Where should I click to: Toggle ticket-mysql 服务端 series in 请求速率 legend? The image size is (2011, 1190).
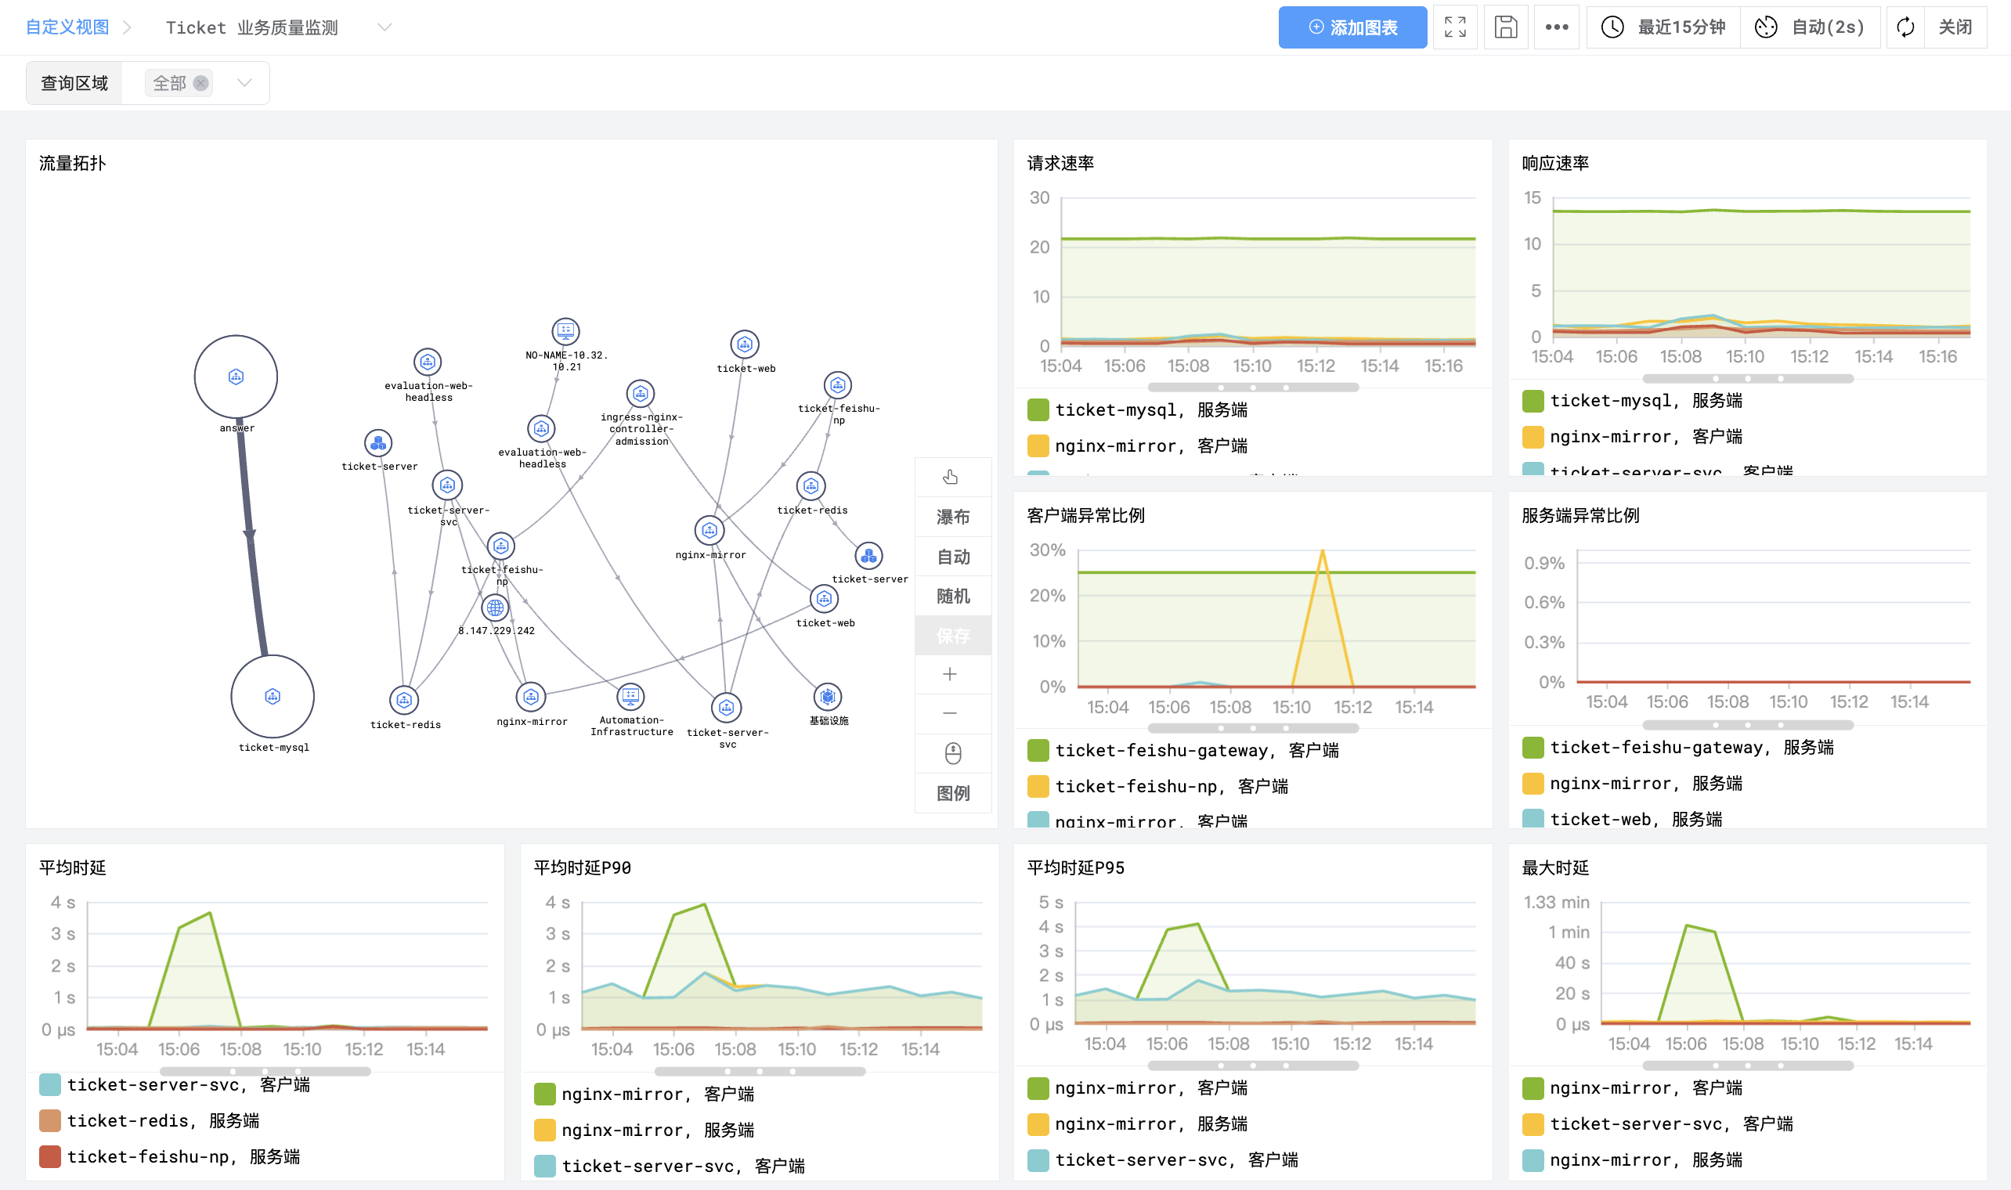coord(1151,409)
